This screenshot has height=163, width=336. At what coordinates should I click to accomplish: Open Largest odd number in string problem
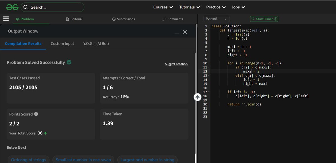pyautogui.click(x=147, y=160)
